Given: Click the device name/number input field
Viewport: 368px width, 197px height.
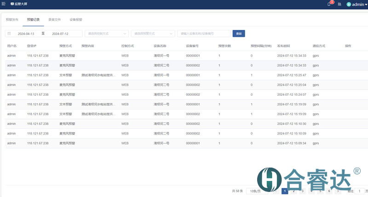Looking at the screenshot, I should 204,34.
